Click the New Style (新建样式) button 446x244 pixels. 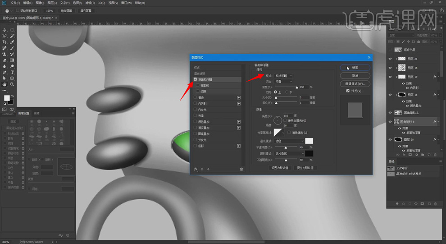[x=355, y=84]
